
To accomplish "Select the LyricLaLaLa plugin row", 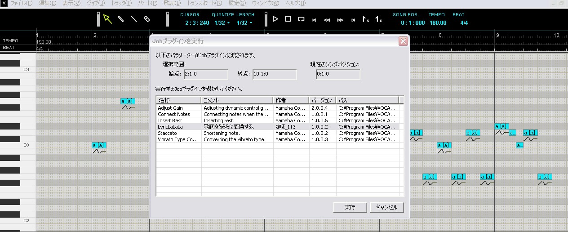I will (x=278, y=127).
